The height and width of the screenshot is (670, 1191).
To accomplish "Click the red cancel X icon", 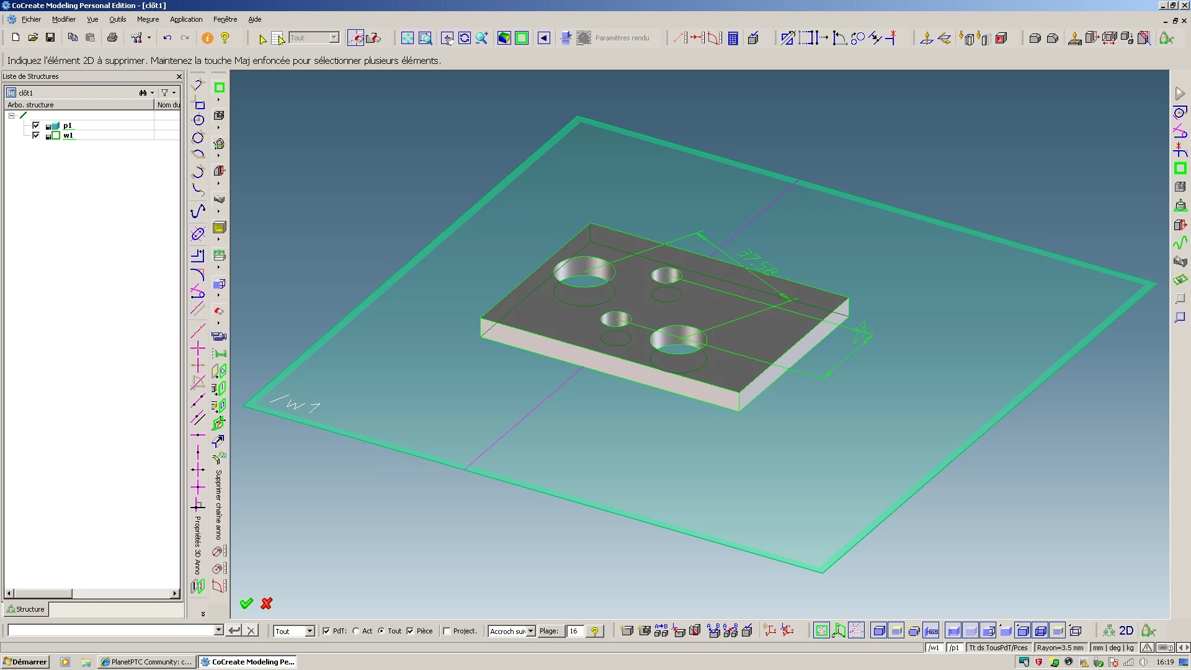I will [267, 603].
